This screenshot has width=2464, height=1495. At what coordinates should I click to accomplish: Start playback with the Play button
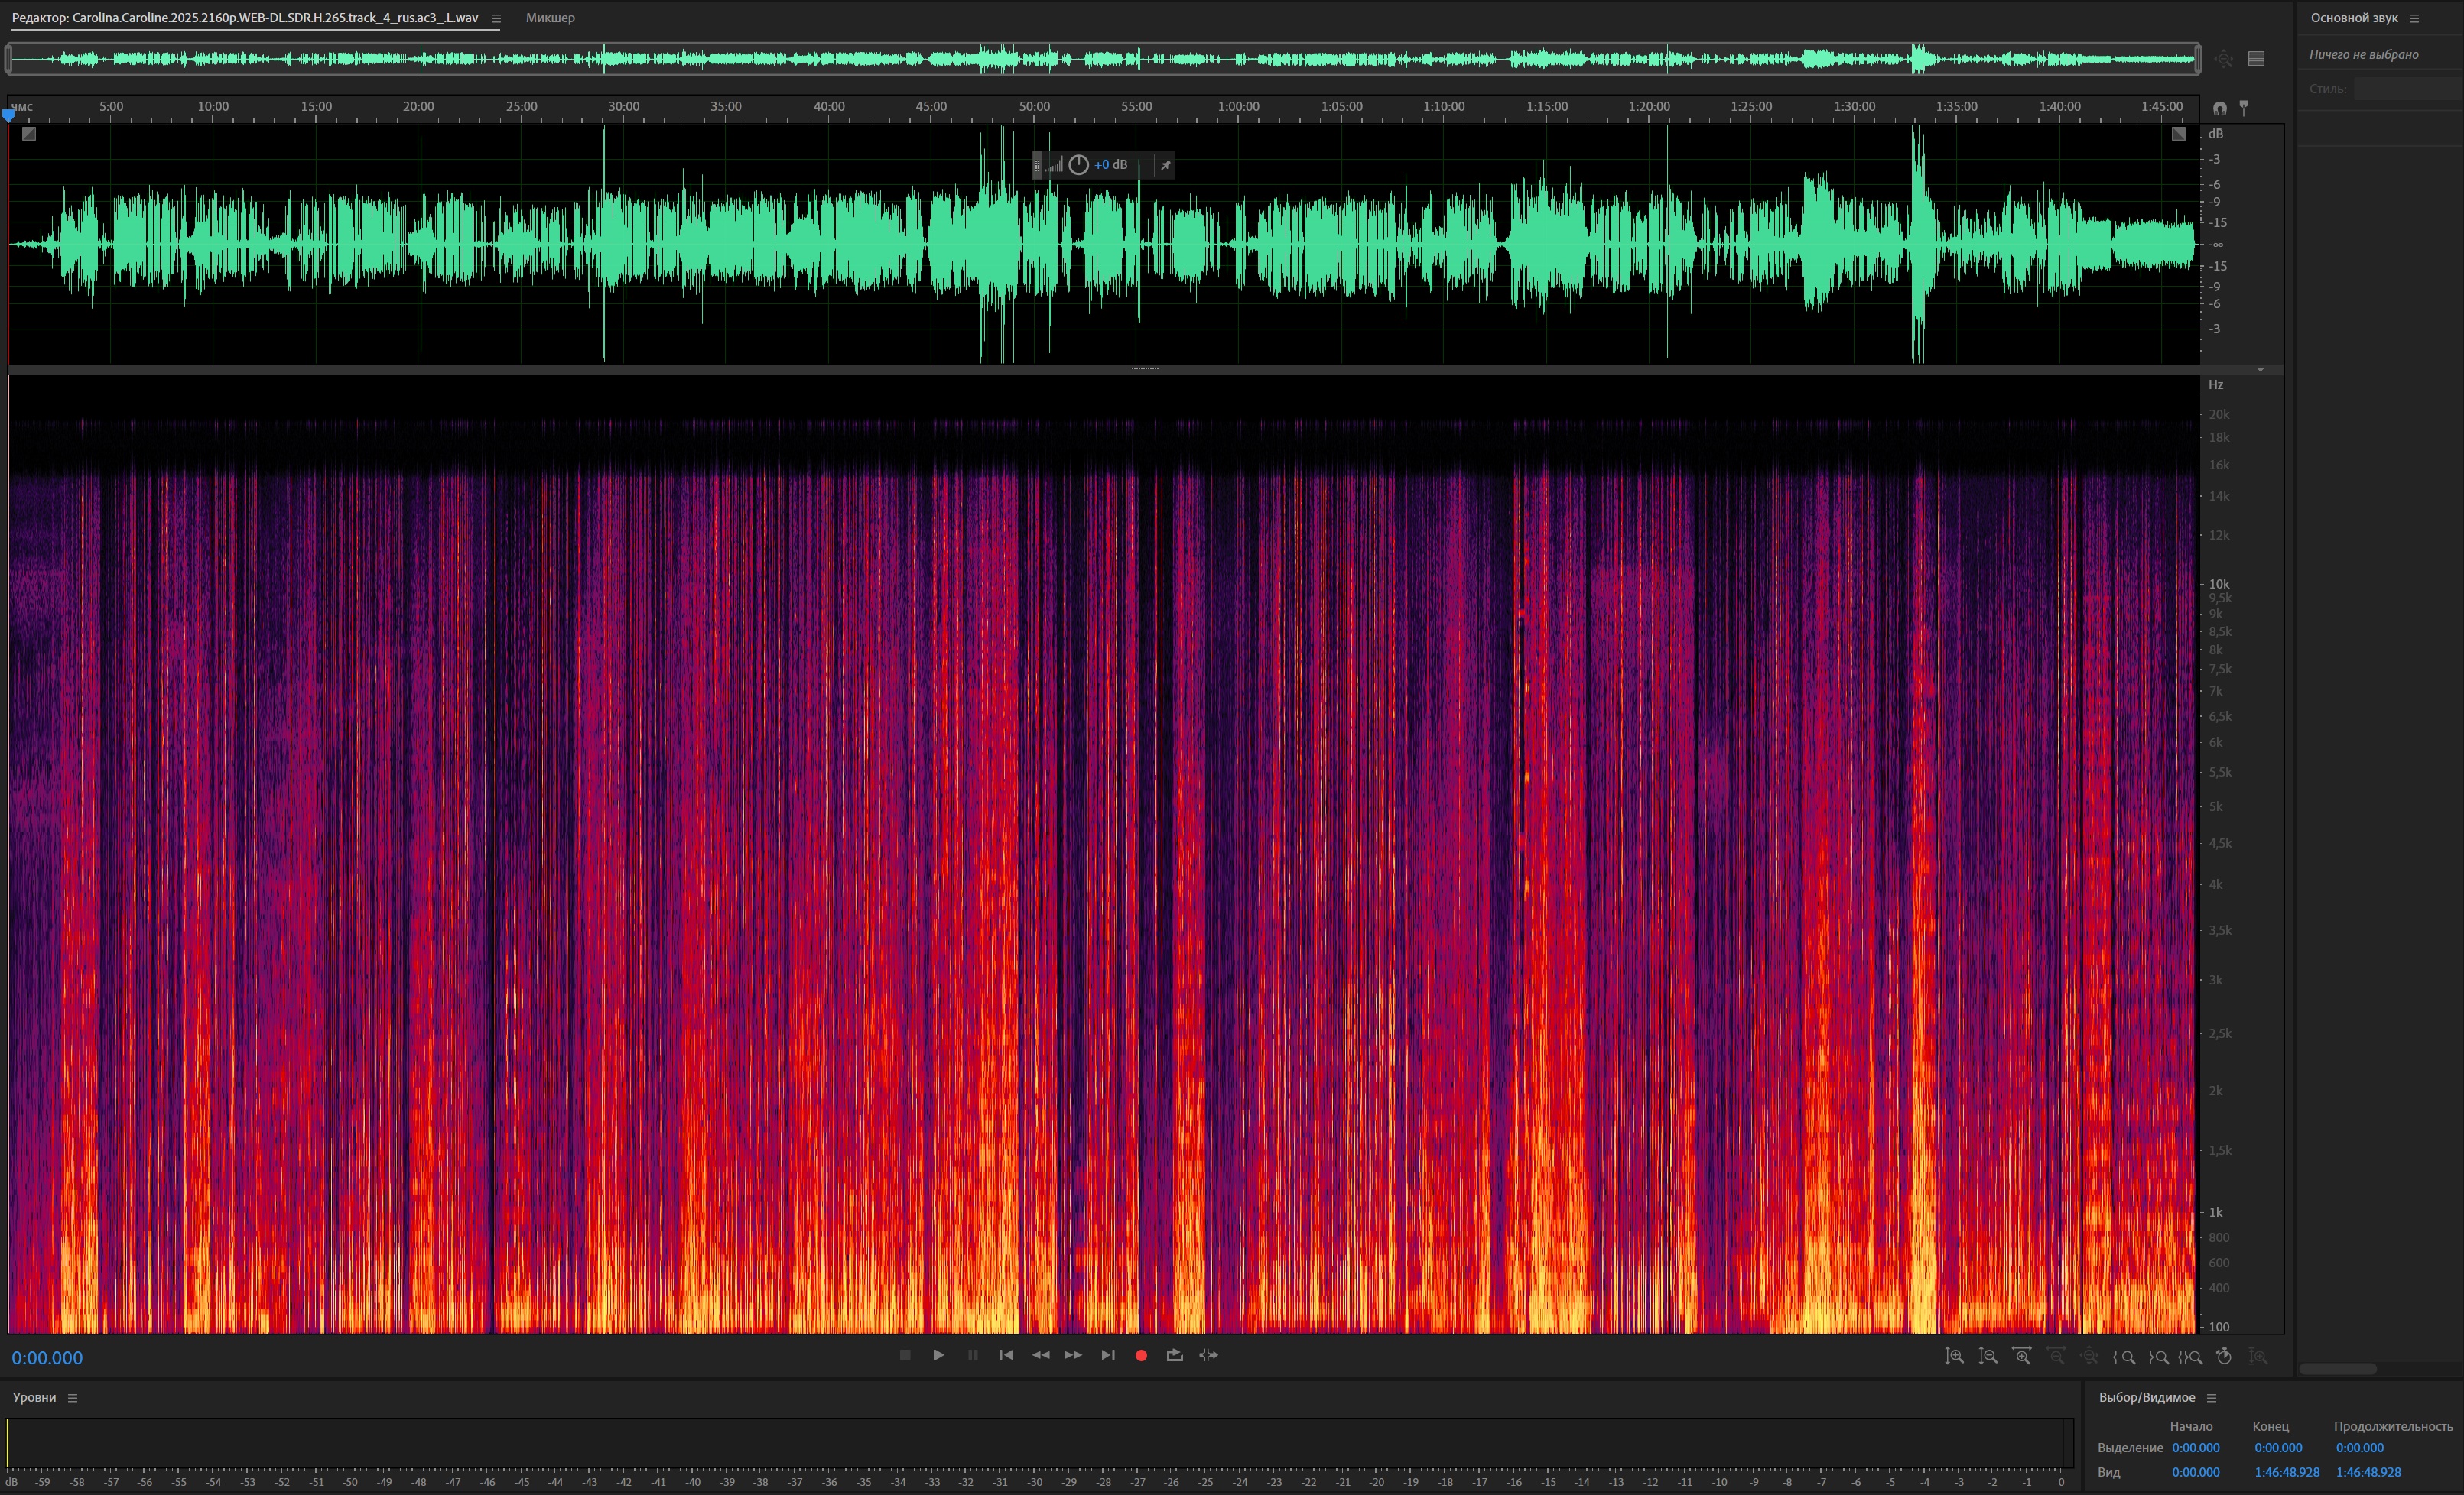[938, 1355]
